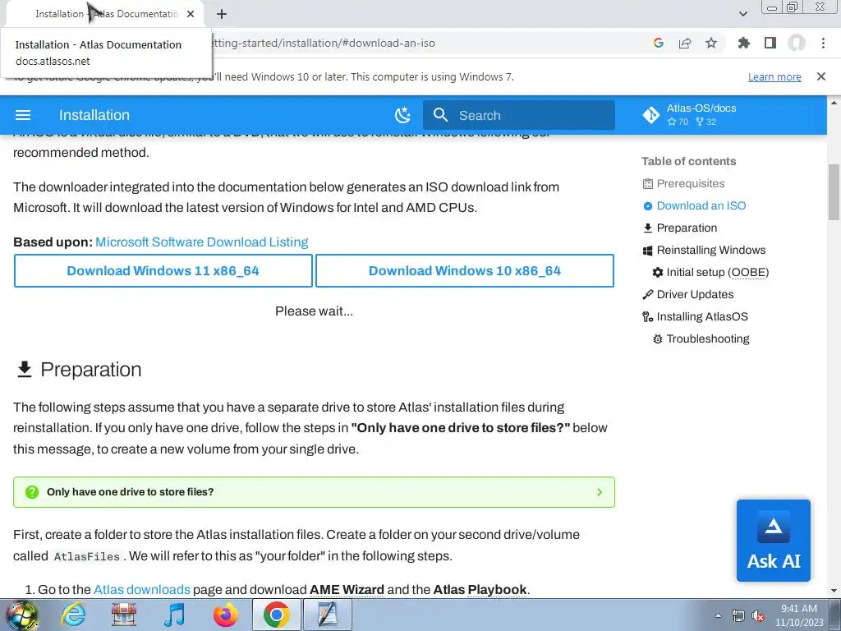Open the Atlas downloads link
Viewport: 841px width, 631px height.
141,590
